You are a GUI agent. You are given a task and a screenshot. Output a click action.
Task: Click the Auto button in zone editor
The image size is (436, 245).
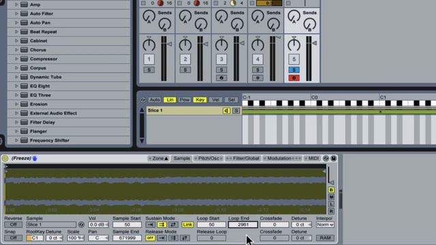155,100
